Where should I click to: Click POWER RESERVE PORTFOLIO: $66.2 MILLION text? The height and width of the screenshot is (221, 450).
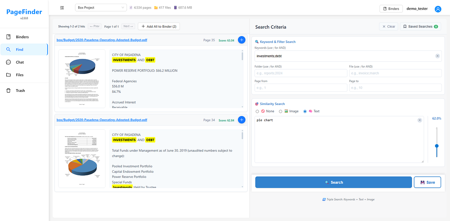coord(145,70)
